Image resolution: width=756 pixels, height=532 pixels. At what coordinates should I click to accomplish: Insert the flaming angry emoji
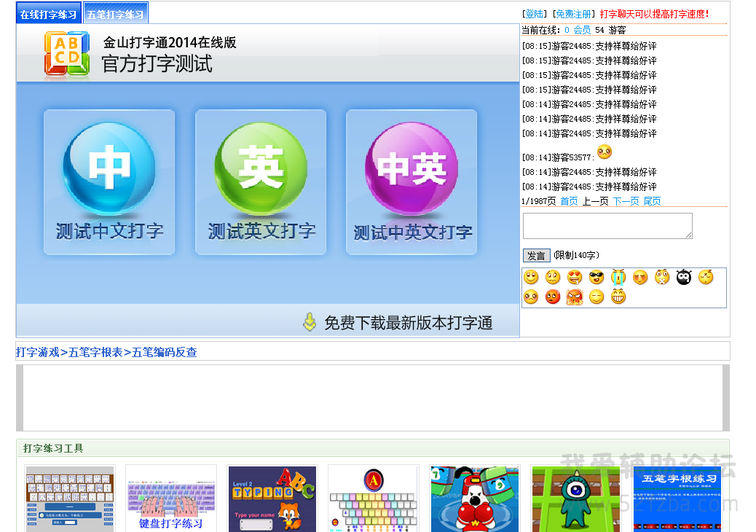coord(575,297)
